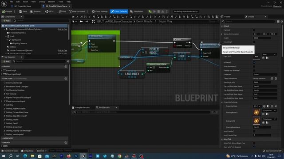This screenshot has height=159, width=284.
Task: Toggle Playing Any Montage? checkbox
Action: (x=254, y=71)
